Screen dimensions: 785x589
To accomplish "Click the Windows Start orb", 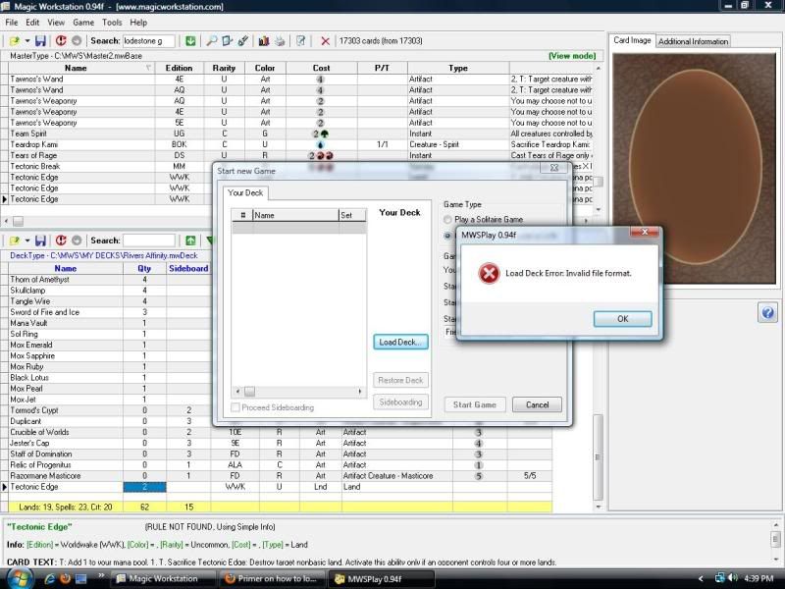I will (19, 578).
